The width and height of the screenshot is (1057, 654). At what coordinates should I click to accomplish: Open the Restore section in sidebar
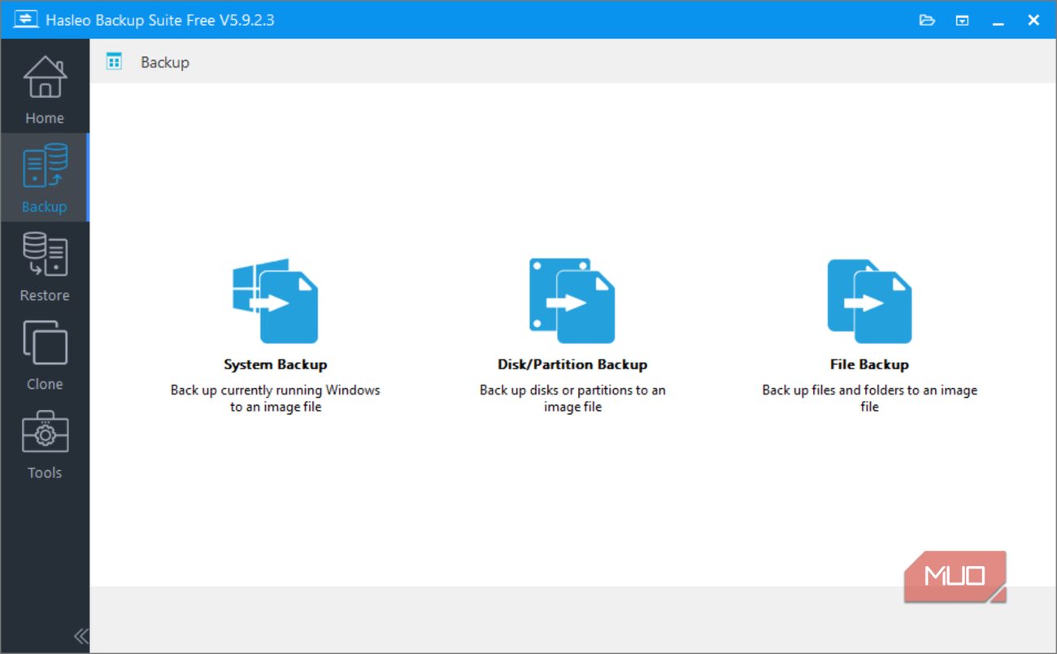(x=45, y=266)
